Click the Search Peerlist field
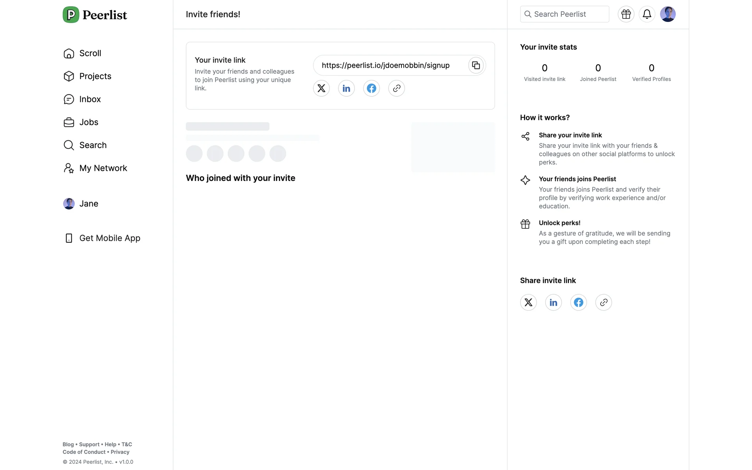752x470 pixels. pyautogui.click(x=564, y=14)
